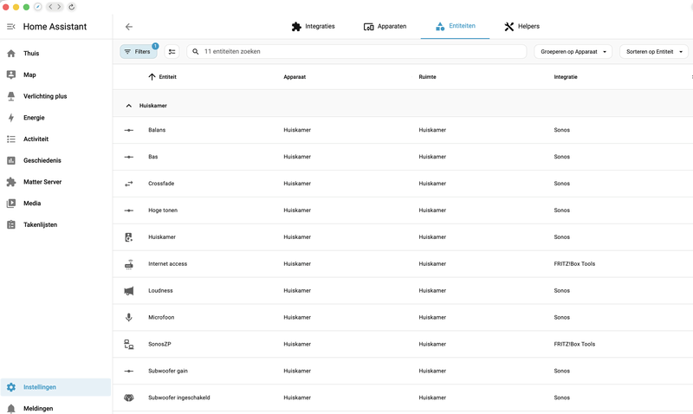693x414 pixels.
Task: Sort by the Apparaat column header
Action: (295, 77)
